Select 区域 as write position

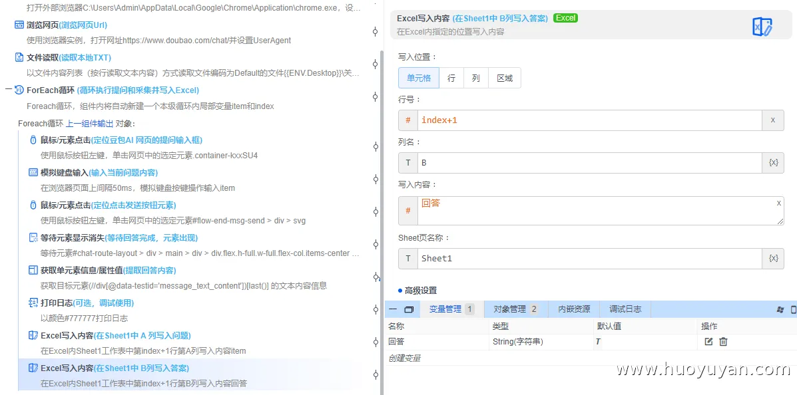pyautogui.click(x=505, y=78)
